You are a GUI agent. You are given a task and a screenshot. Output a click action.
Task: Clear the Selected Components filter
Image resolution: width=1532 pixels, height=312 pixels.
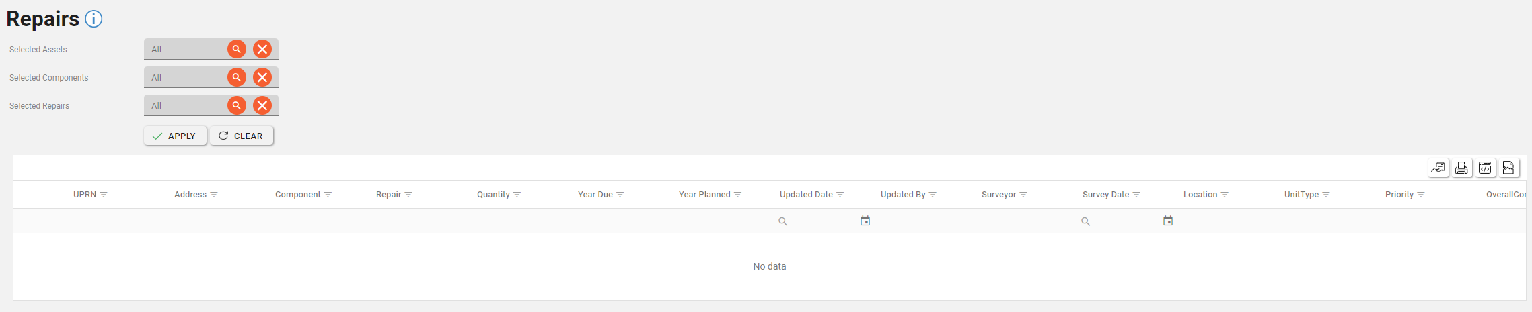262,77
